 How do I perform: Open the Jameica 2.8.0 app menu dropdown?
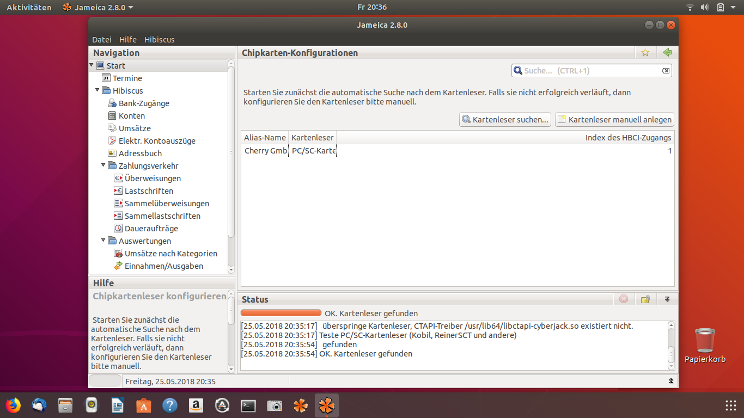click(x=97, y=7)
